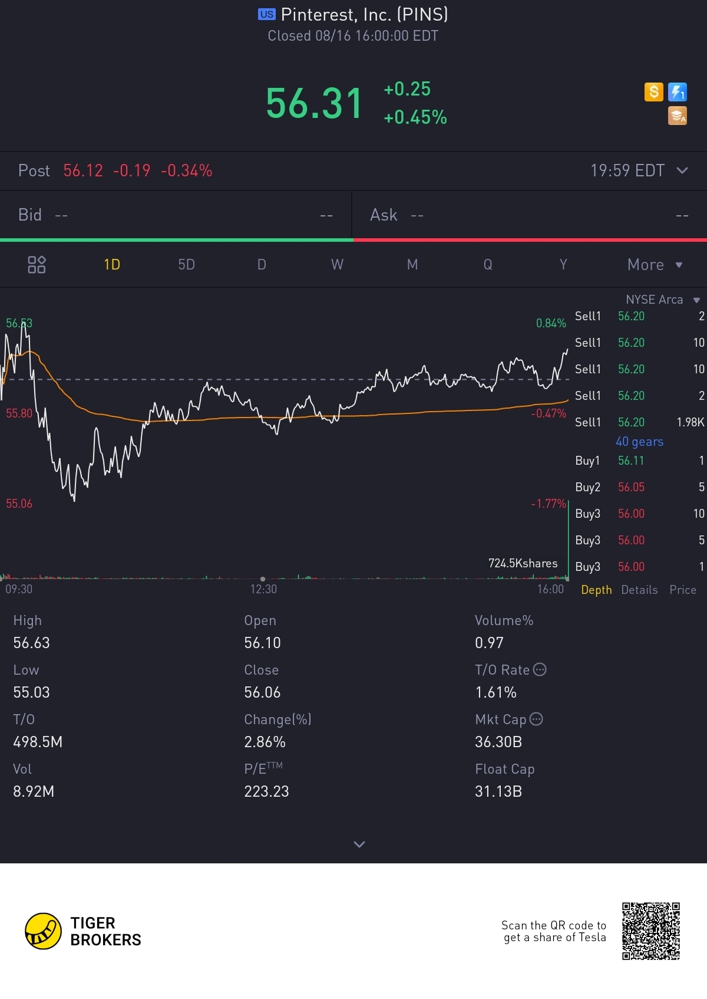Switch to the 5D chart tab
Image resolution: width=707 pixels, height=999 pixels.
(187, 265)
